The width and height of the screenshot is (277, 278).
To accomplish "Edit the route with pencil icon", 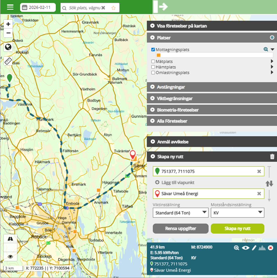I will (x=254, y=248).
